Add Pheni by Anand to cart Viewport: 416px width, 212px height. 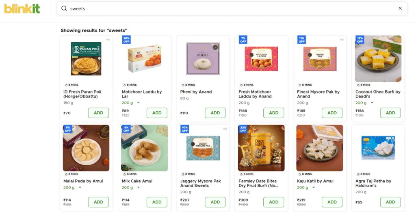[215, 113]
